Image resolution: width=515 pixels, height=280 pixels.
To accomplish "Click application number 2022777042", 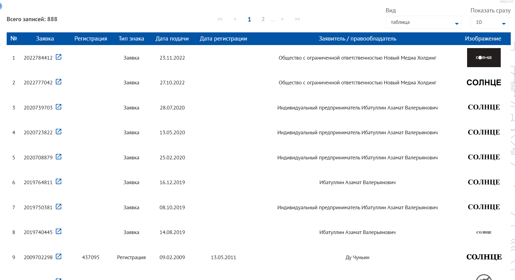I will point(38,83).
